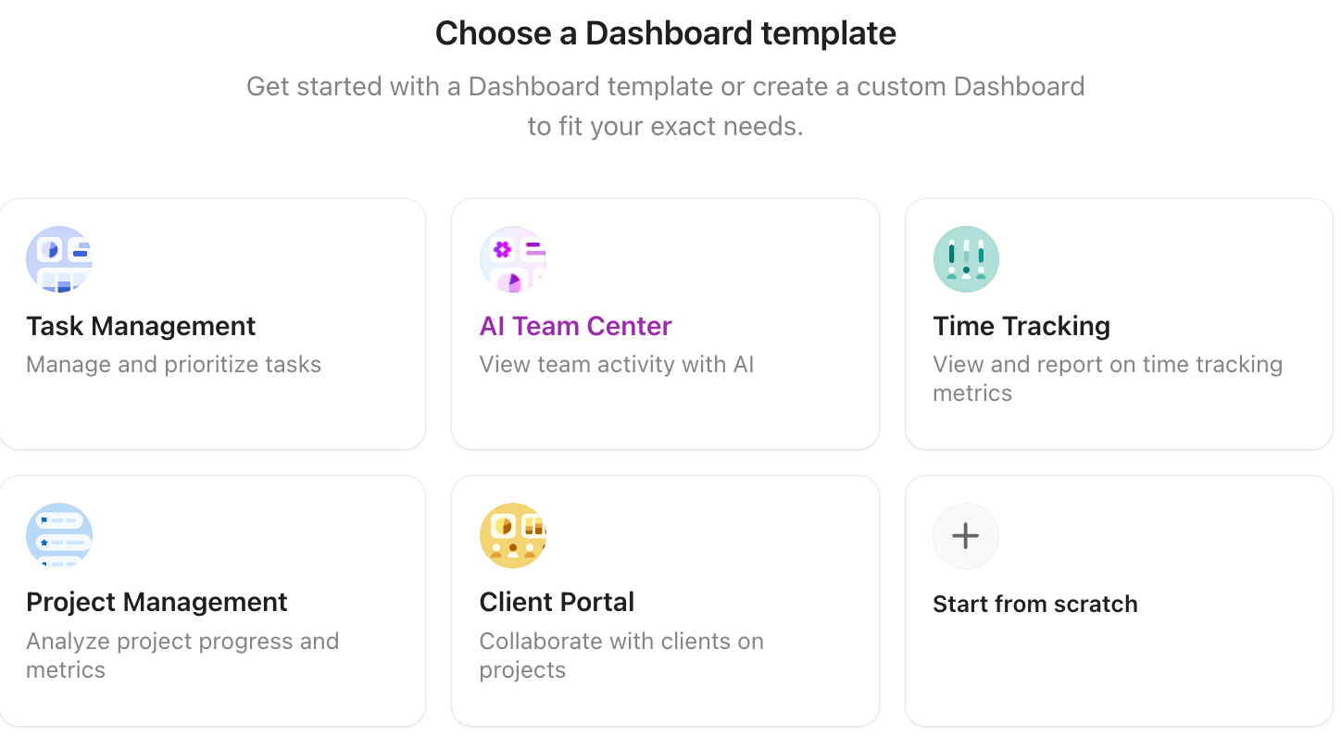Click the 'Choose a Dashboard template' heading
Image resolution: width=1341 pixels, height=737 pixels.
pos(666,32)
